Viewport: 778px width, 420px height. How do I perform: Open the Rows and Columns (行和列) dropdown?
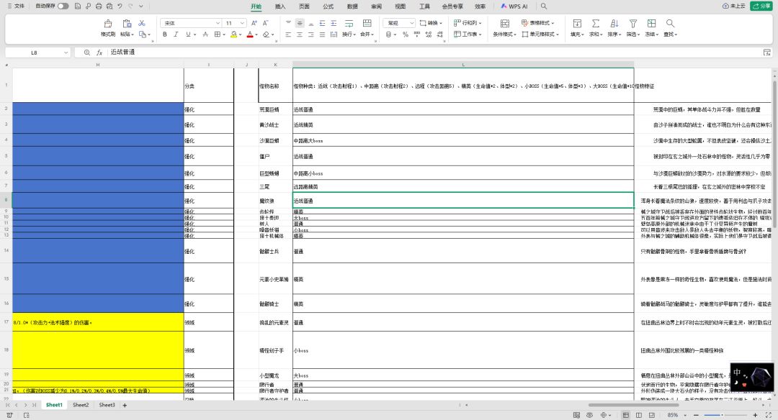pos(468,23)
